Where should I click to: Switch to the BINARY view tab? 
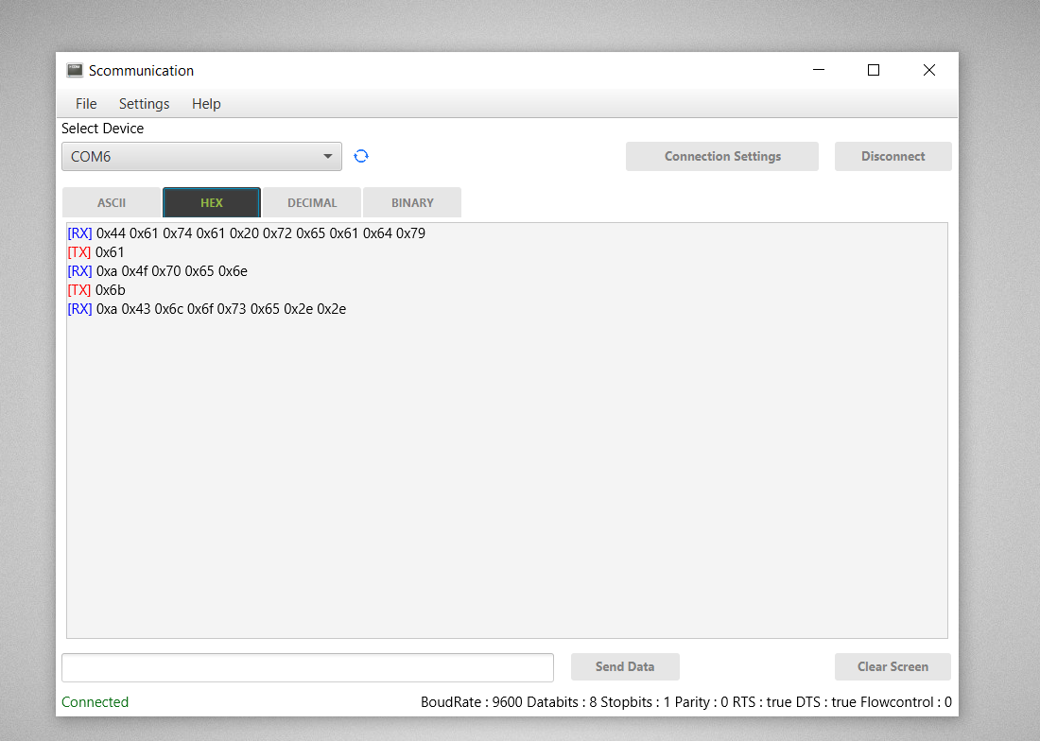pos(411,201)
